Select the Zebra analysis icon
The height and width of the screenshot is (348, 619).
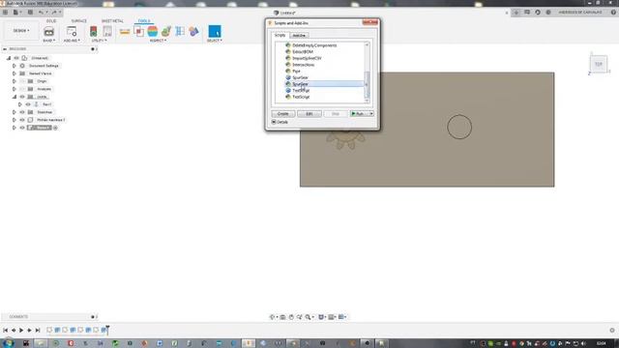tap(153, 31)
